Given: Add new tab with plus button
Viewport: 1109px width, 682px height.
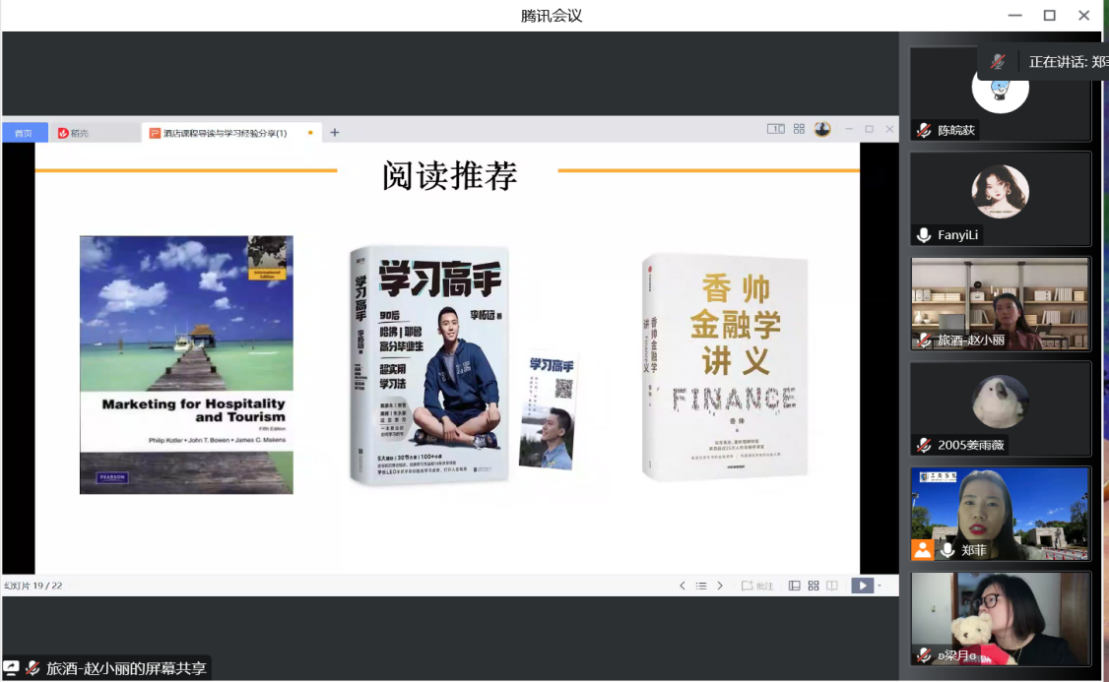Looking at the screenshot, I should (335, 132).
